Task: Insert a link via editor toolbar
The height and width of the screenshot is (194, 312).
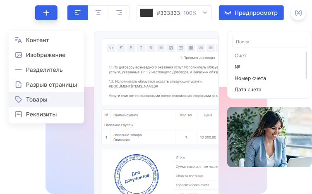Action: click(x=201, y=47)
